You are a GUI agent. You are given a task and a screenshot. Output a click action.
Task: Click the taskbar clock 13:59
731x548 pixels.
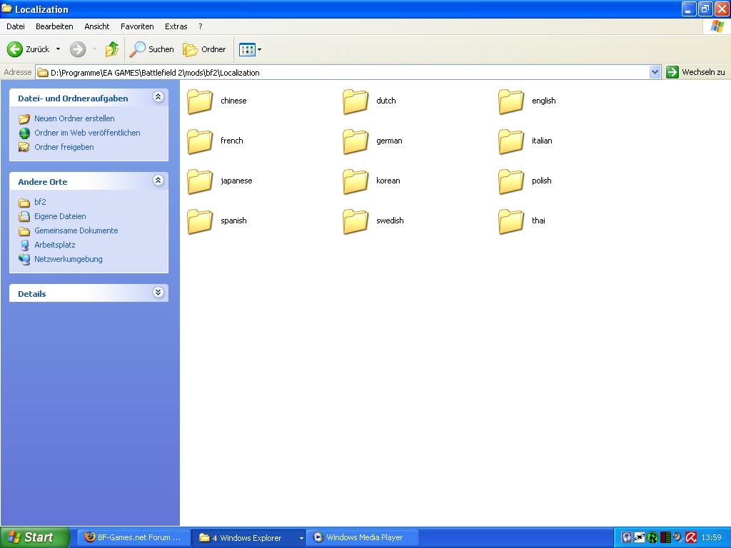click(712, 537)
